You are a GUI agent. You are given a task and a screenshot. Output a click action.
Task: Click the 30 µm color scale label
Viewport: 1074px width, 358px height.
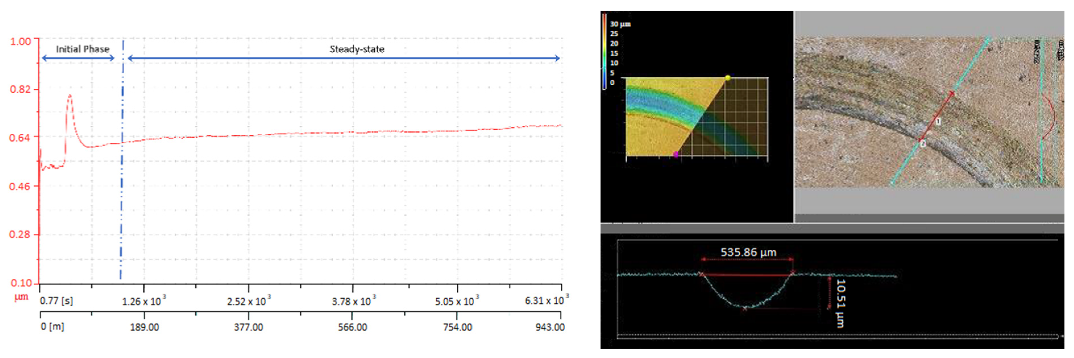620,24
